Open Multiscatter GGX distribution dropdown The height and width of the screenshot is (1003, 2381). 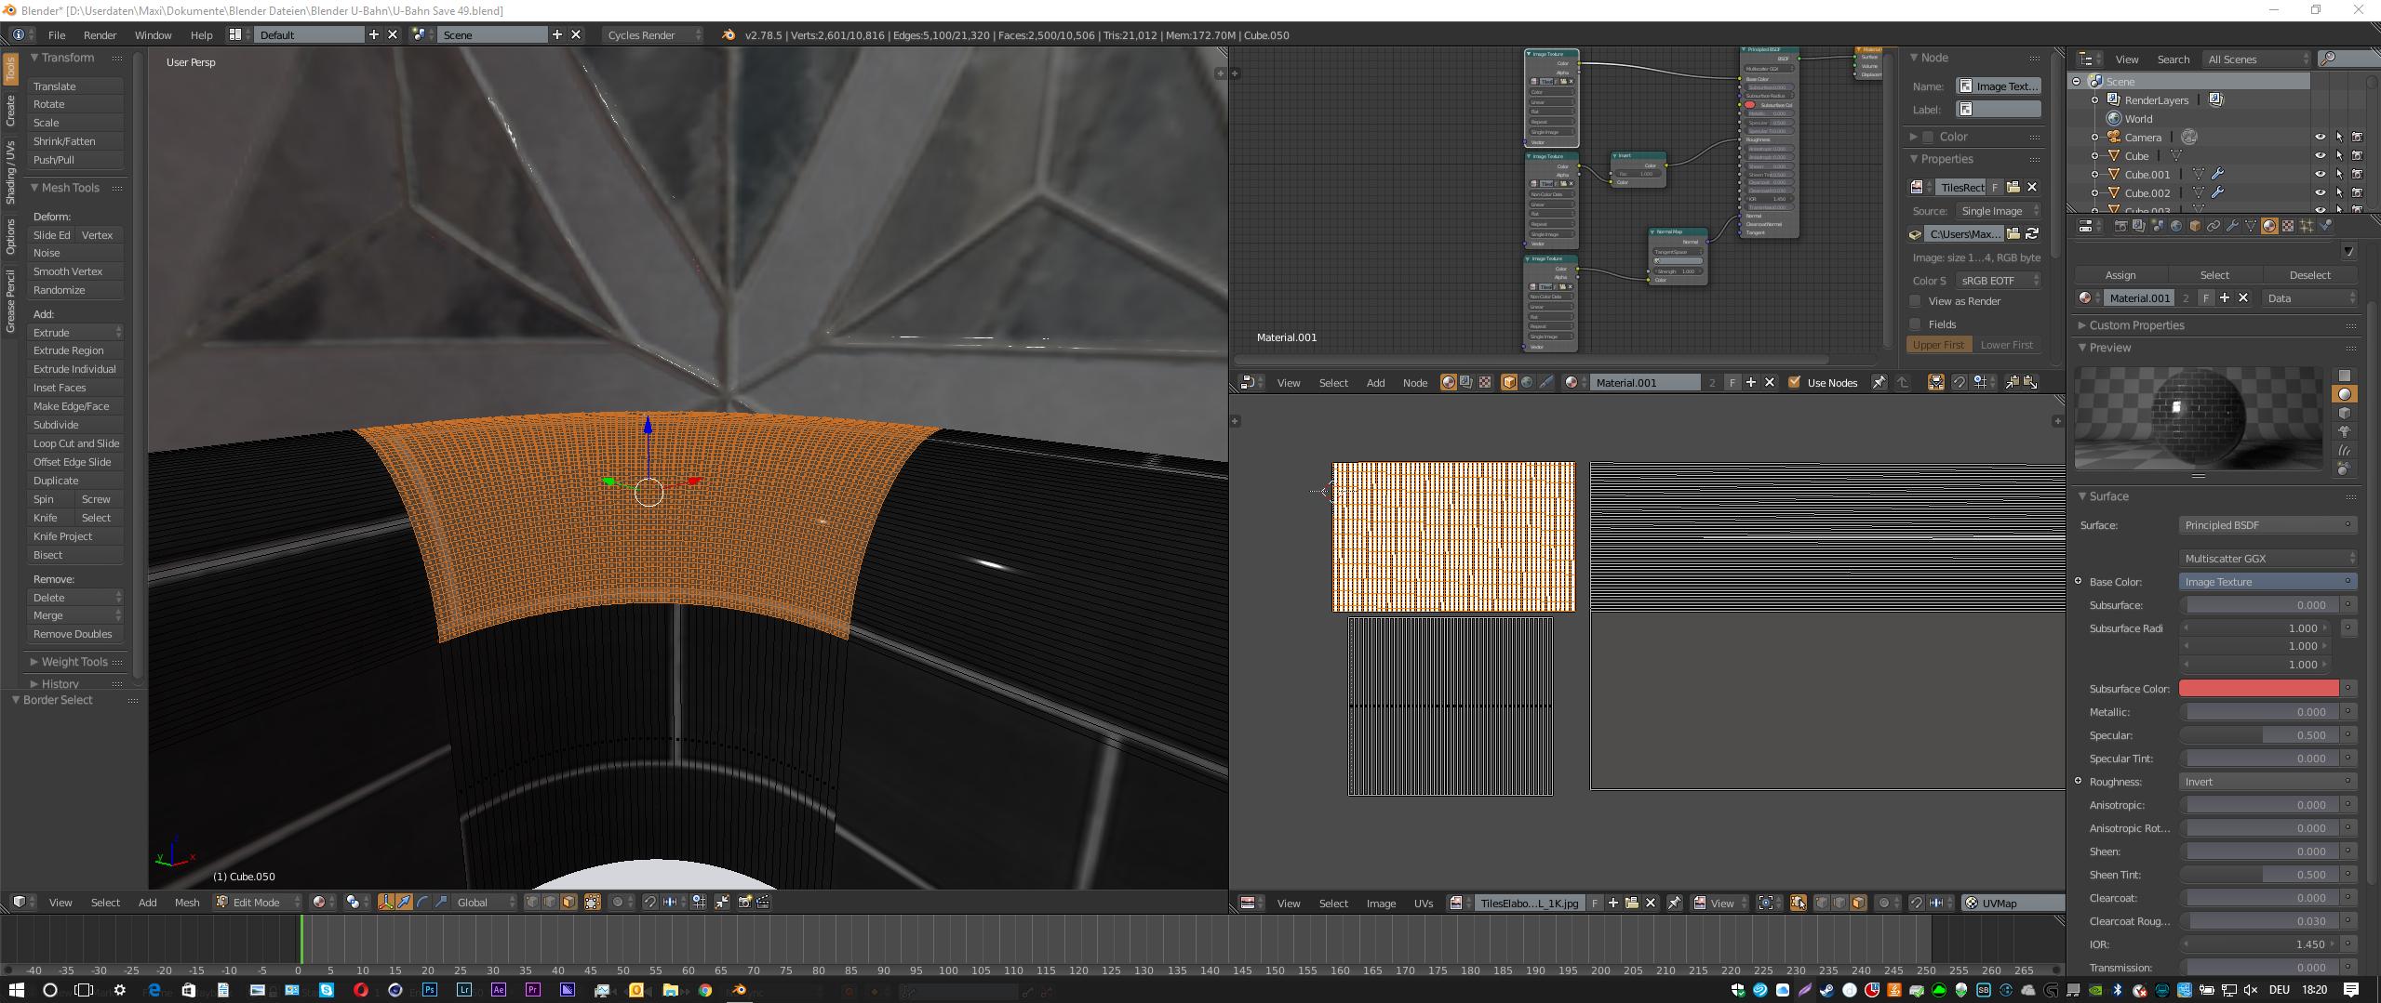pos(2267,558)
